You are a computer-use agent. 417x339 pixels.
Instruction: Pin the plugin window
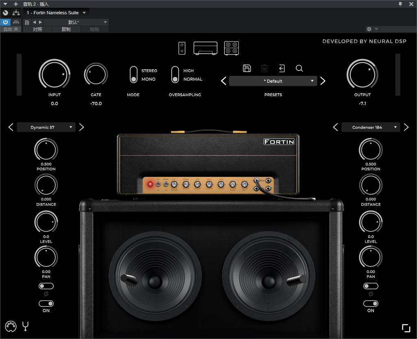[x=400, y=4]
